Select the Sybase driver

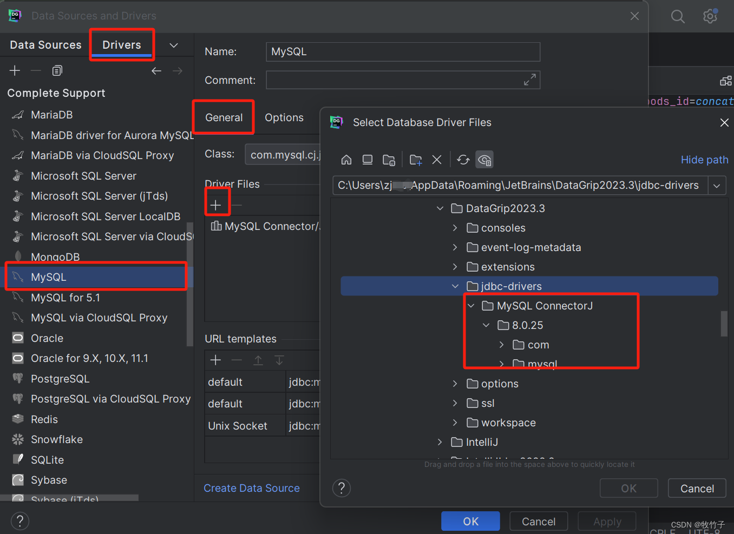(49, 480)
